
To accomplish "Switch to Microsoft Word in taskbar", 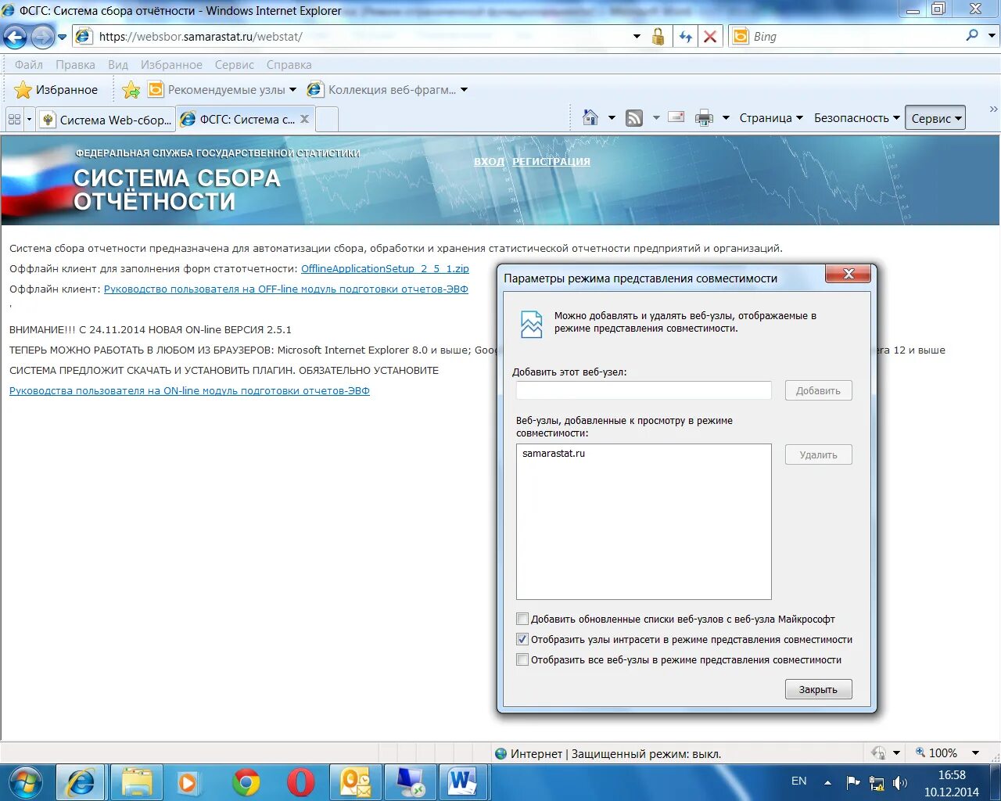I will tap(464, 782).
